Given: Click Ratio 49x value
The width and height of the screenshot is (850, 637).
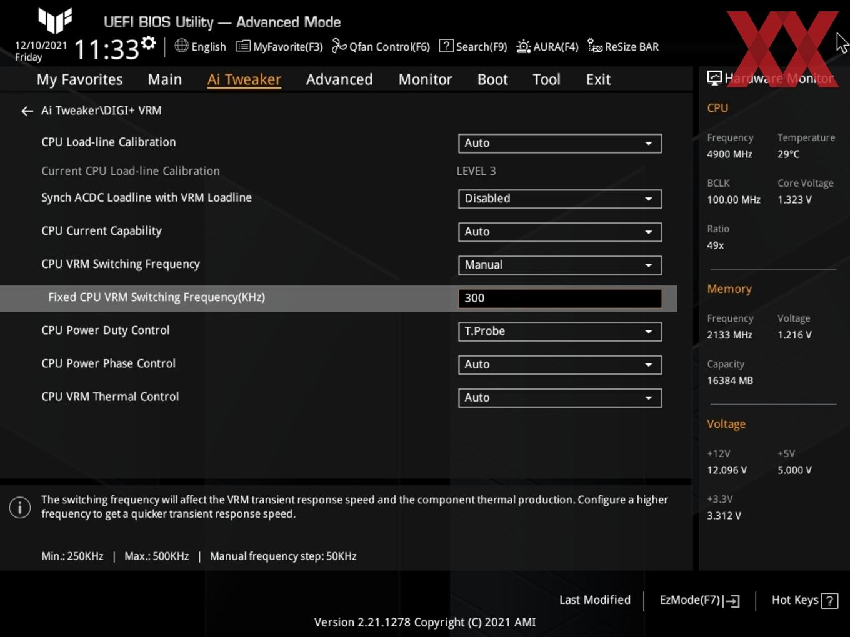Looking at the screenshot, I should click(715, 245).
